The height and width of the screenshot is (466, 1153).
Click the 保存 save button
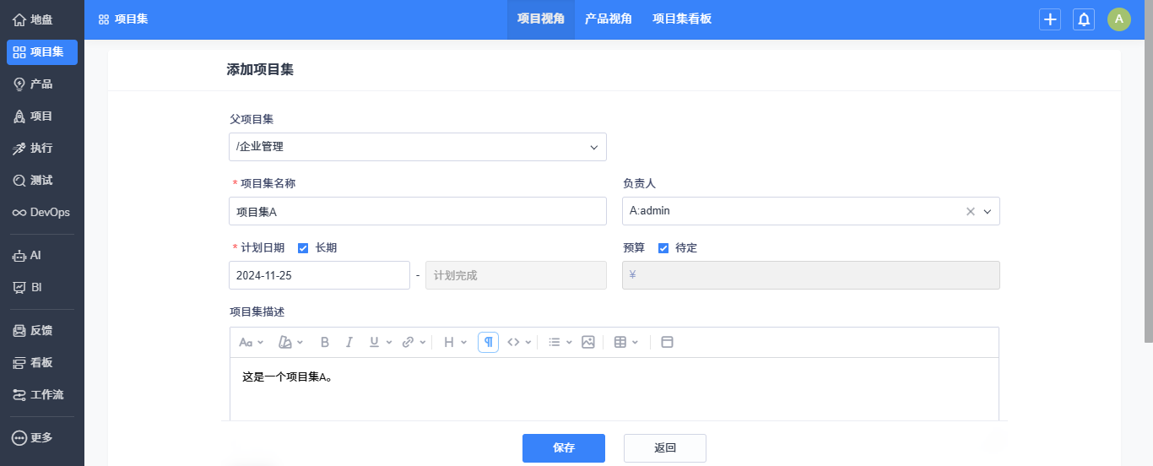[563, 448]
